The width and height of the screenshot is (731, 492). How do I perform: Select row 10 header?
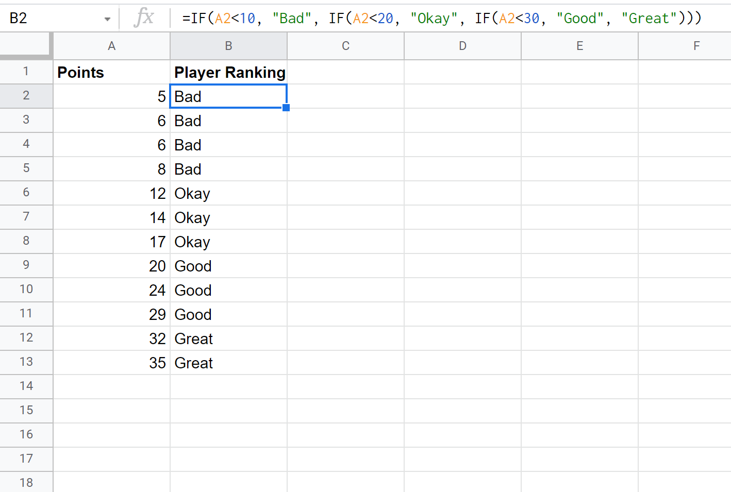point(26,290)
